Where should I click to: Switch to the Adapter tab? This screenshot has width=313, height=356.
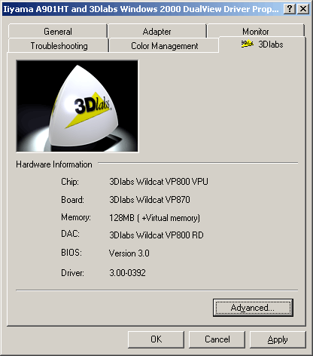tap(156, 31)
